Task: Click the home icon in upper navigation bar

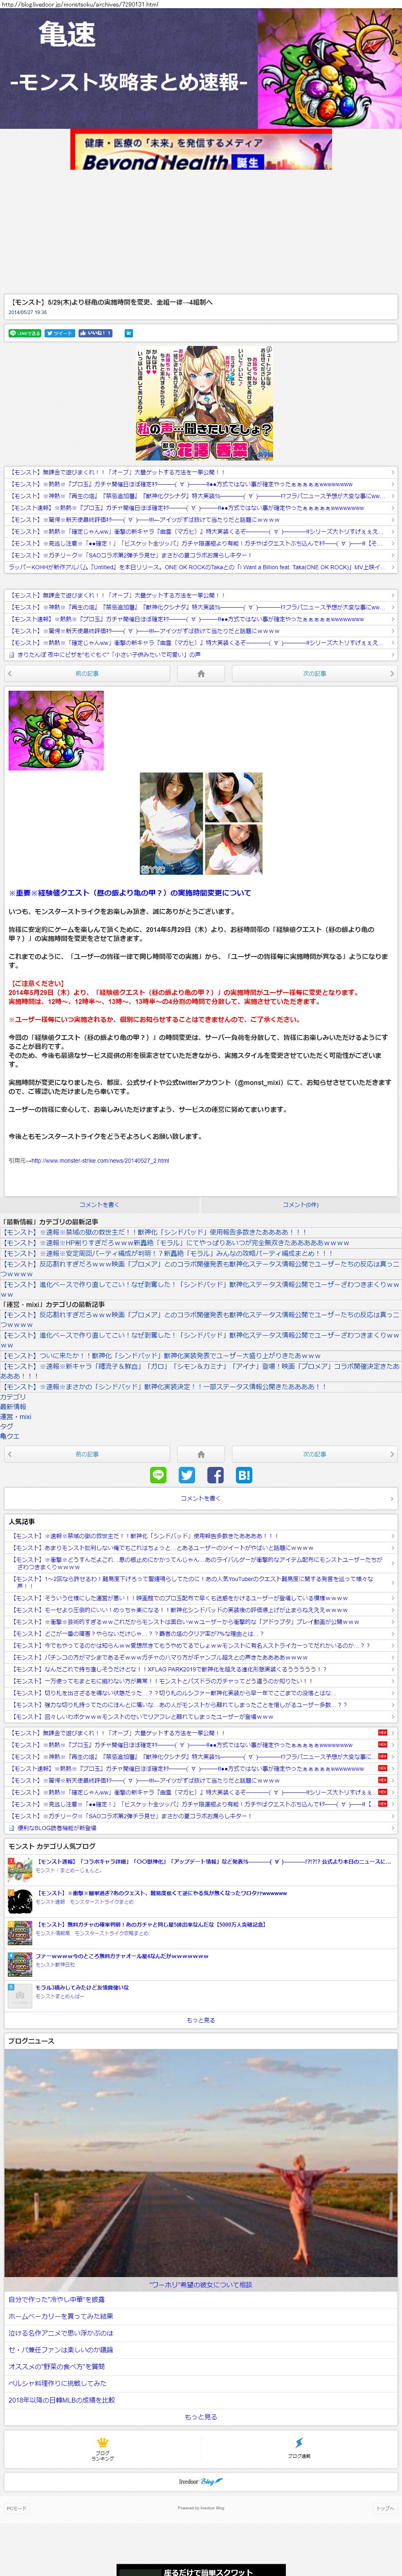Action: click(x=201, y=674)
